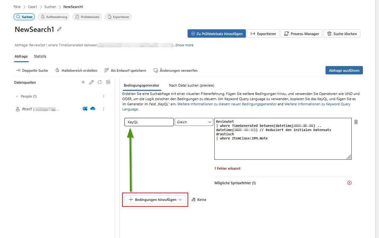Click the KeyQL condition field
The image size is (379, 238).
coord(149,122)
